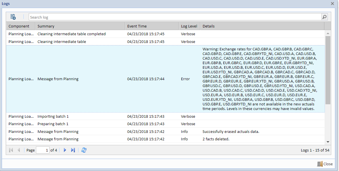Select the 'Importing batch 1' row
The height and width of the screenshot is (171, 339).
[165, 116]
